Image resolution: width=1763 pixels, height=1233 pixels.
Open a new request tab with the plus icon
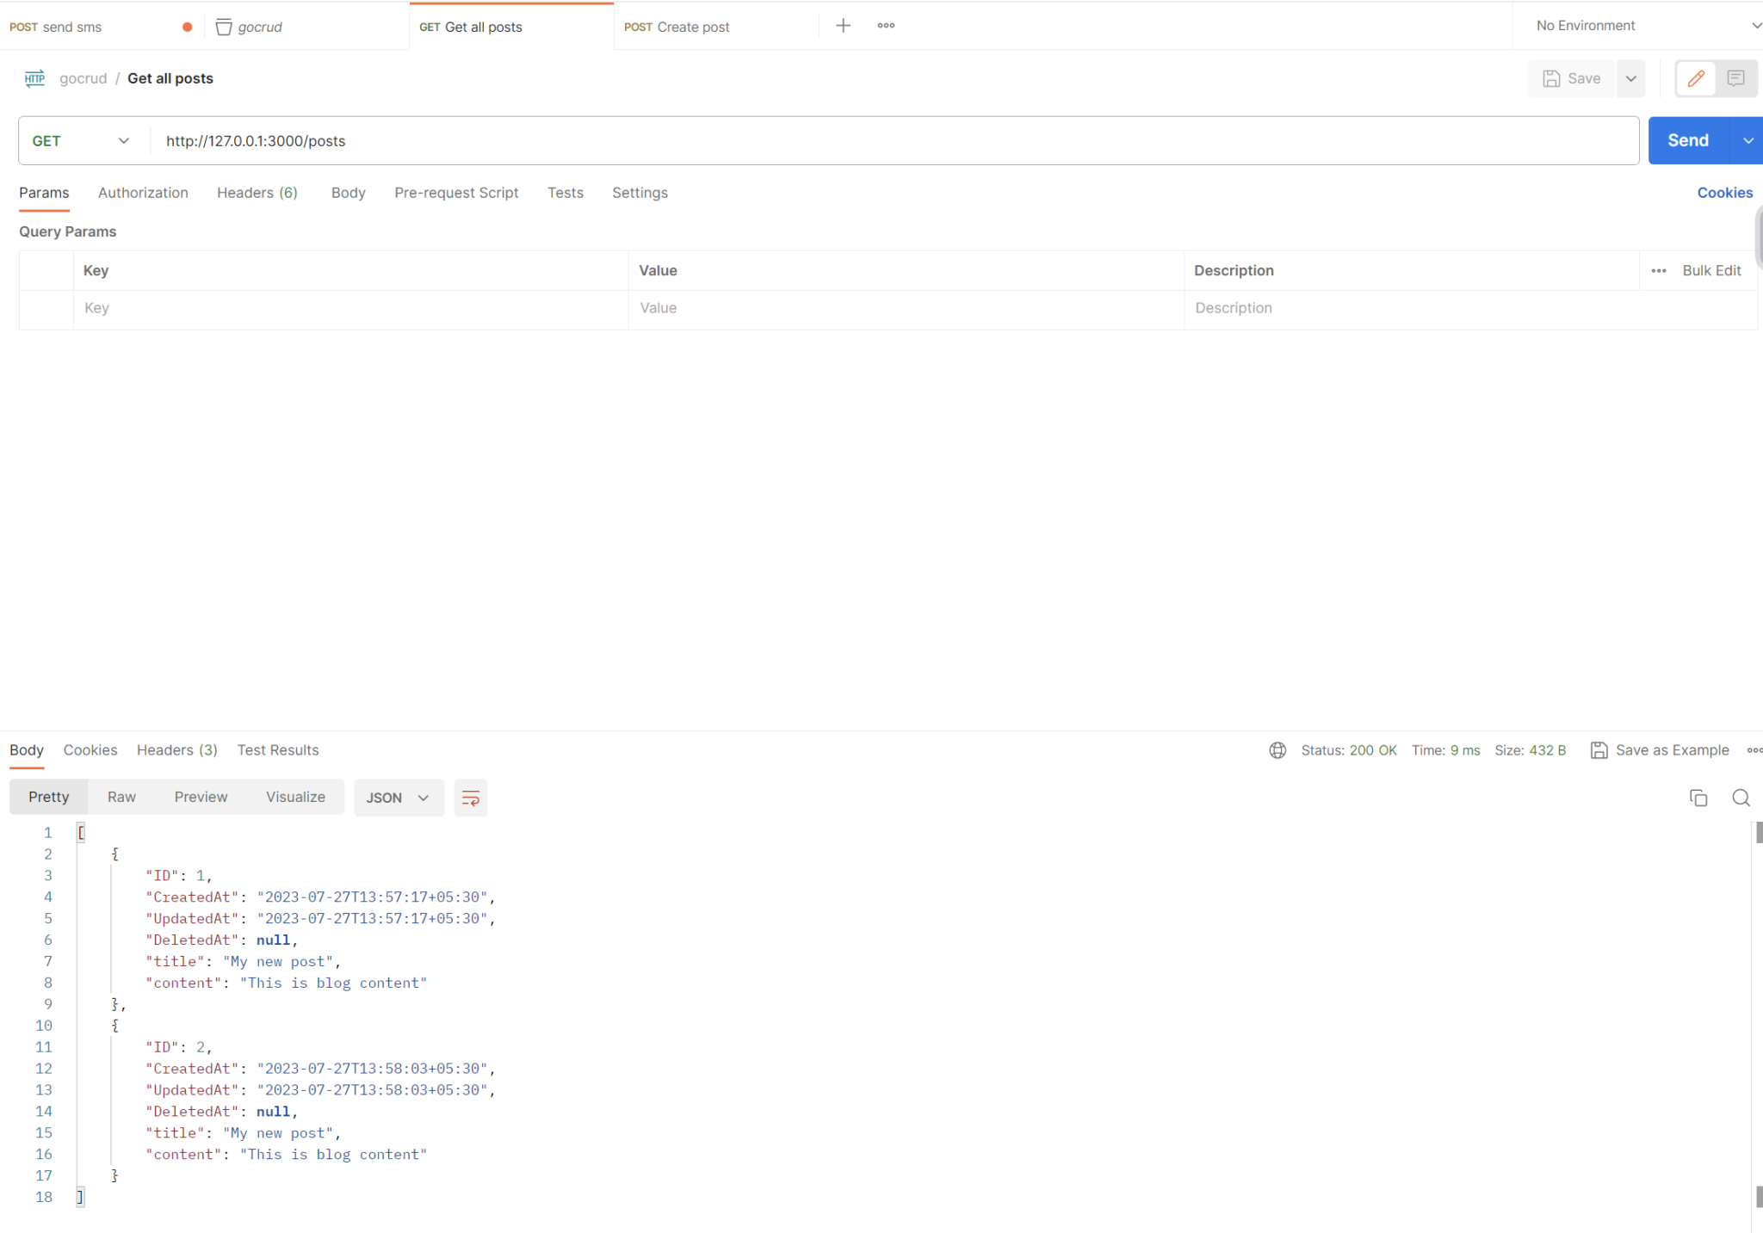(x=843, y=25)
